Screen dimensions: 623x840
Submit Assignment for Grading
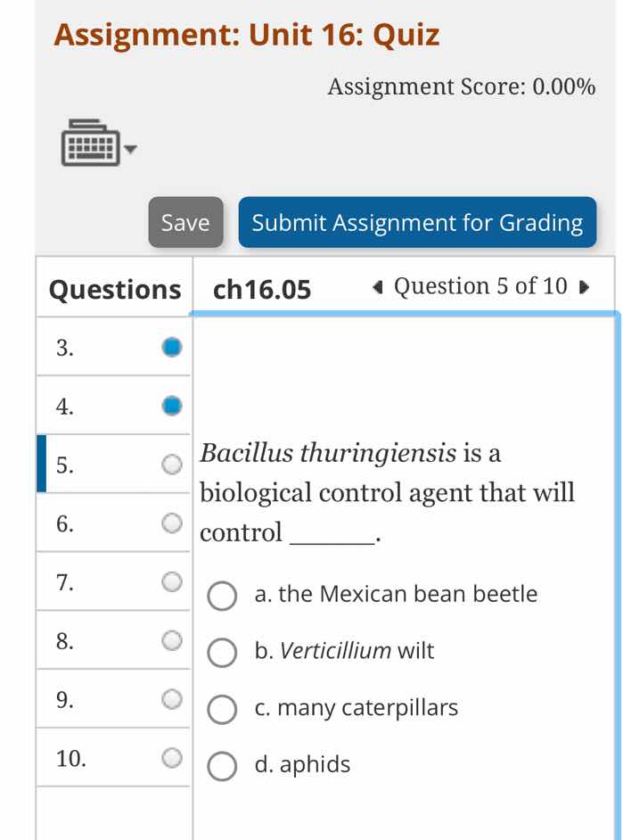click(x=417, y=223)
